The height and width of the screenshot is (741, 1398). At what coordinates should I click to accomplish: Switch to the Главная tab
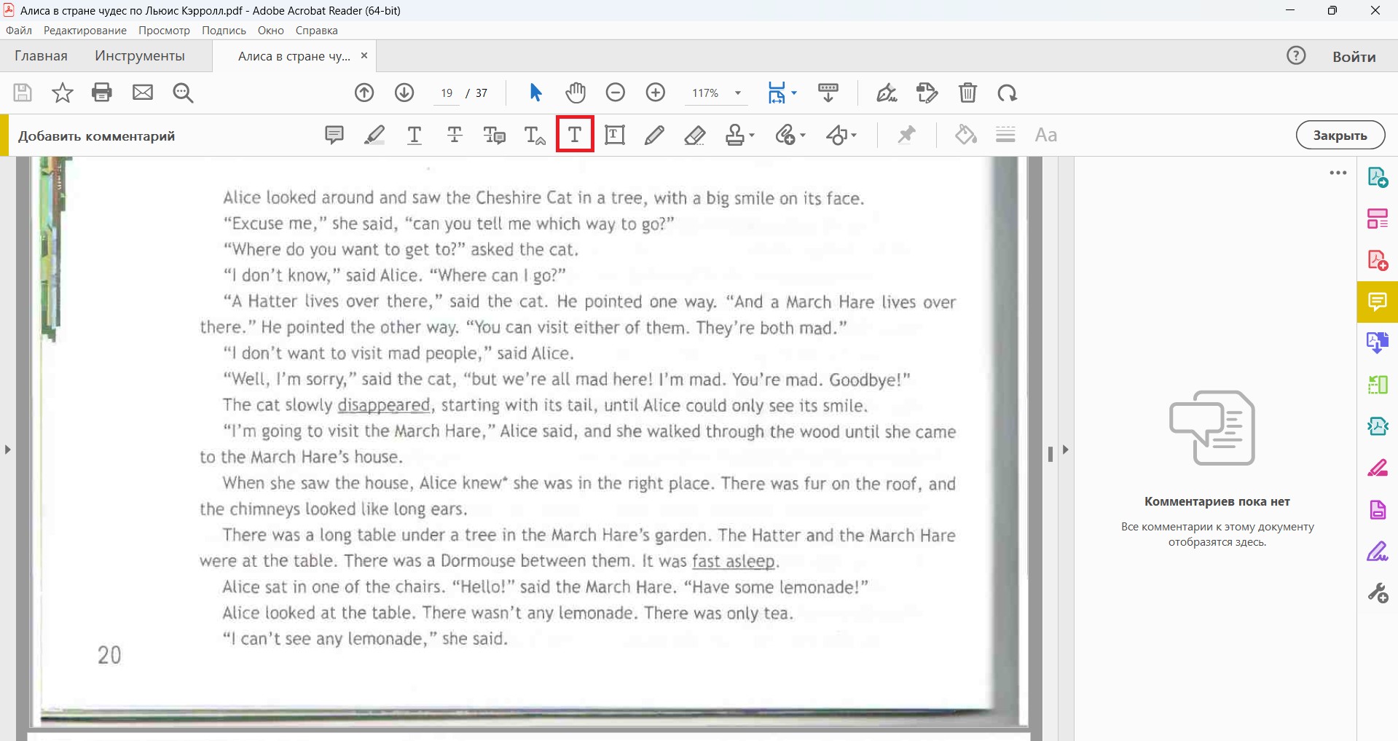(41, 56)
